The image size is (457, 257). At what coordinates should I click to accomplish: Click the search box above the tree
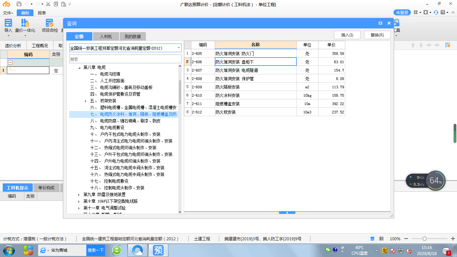tap(125, 59)
